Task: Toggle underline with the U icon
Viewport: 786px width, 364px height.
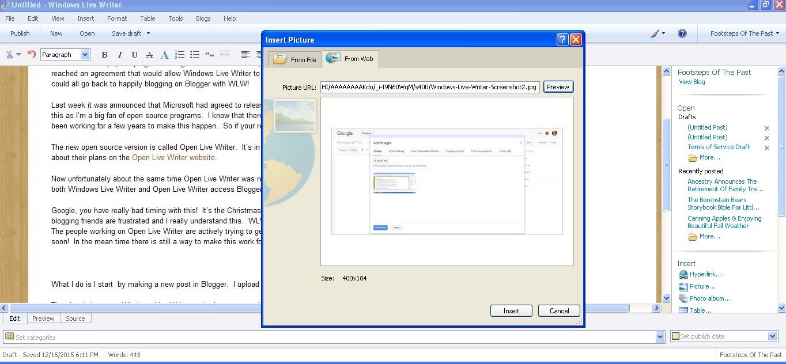Action: (x=134, y=55)
